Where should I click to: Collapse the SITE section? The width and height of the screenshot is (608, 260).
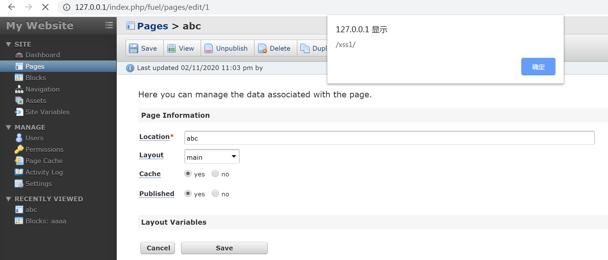8,44
